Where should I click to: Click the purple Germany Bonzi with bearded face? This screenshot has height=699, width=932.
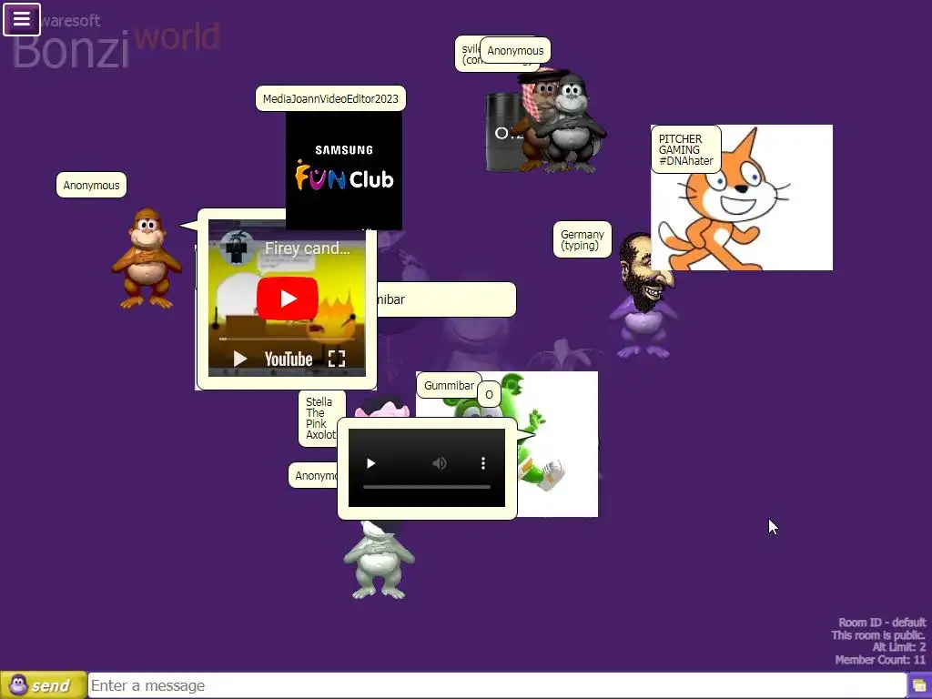tap(645, 296)
